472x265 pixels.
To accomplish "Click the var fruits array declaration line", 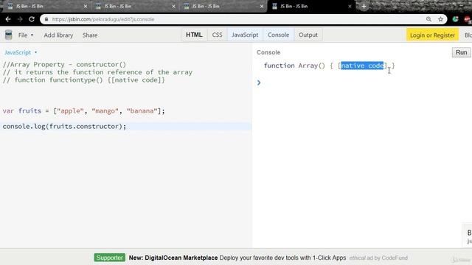I will [83, 111].
